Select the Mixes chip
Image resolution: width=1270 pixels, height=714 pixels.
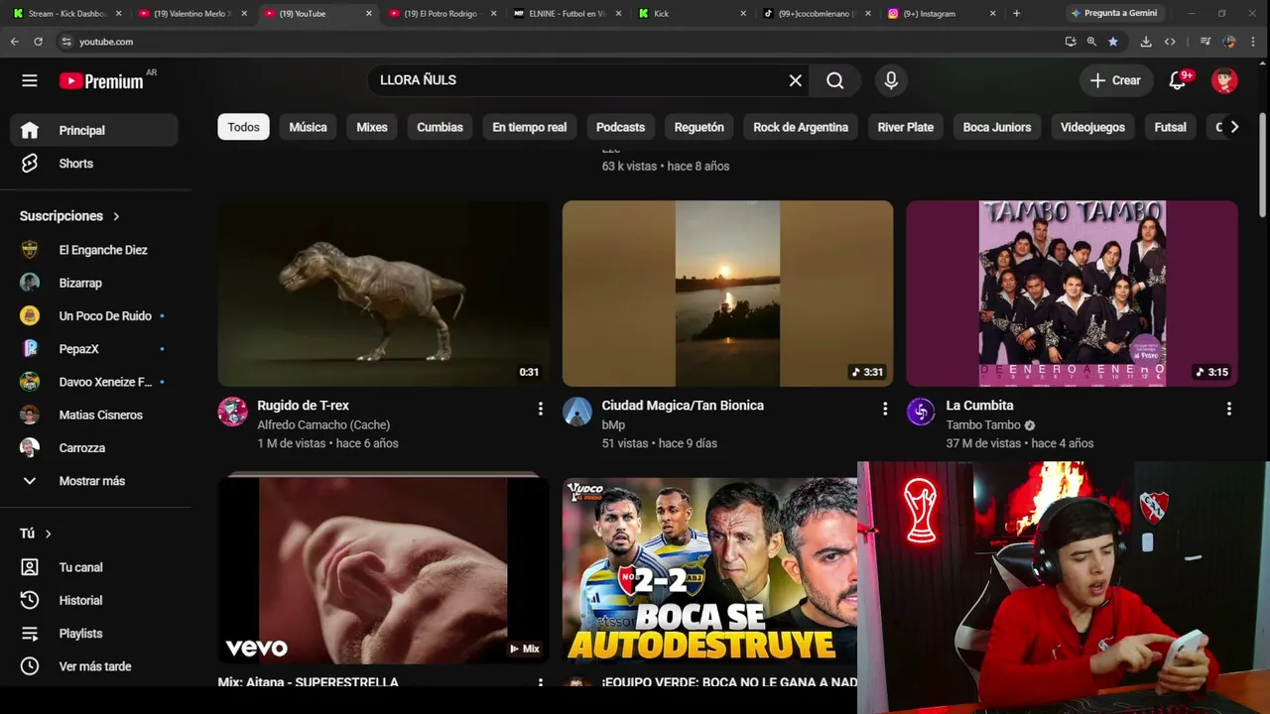[372, 127]
